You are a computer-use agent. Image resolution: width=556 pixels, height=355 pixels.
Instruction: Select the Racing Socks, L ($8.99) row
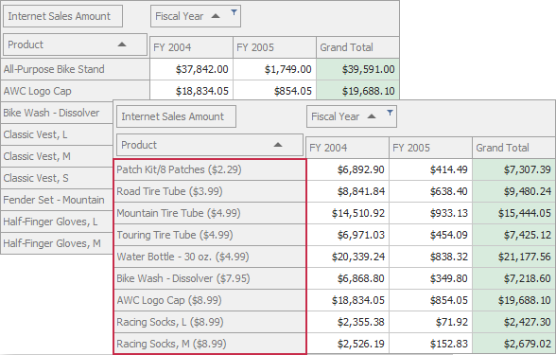(x=210, y=322)
